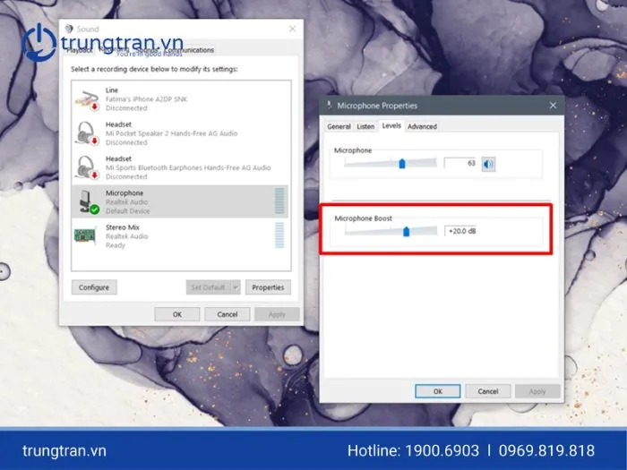Select the Stereo Mix sound card icon

(87, 235)
